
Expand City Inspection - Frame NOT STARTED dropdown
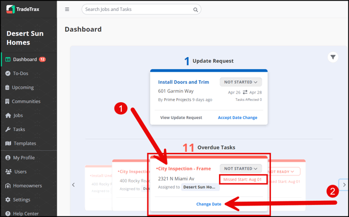240,169
